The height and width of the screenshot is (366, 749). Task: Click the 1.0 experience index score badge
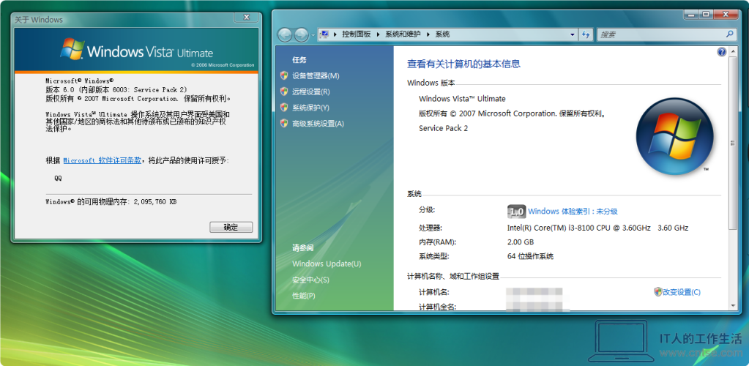[x=516, y=212]
